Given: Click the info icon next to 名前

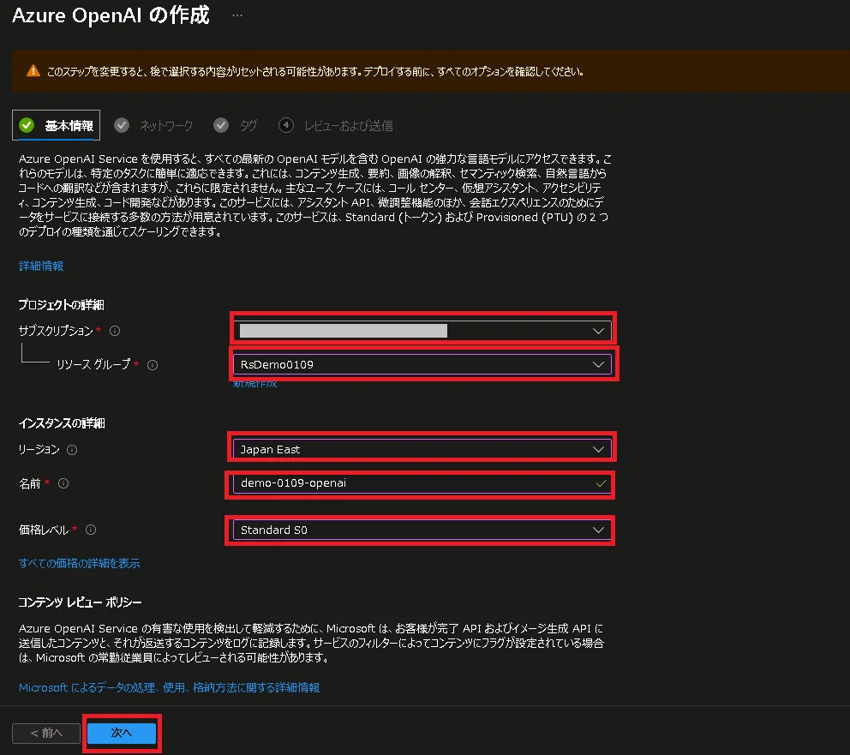Looking at the screenshot, I should (x=63, y=483).
